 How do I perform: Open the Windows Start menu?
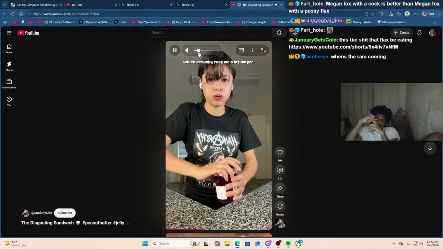tap(145, 244)
